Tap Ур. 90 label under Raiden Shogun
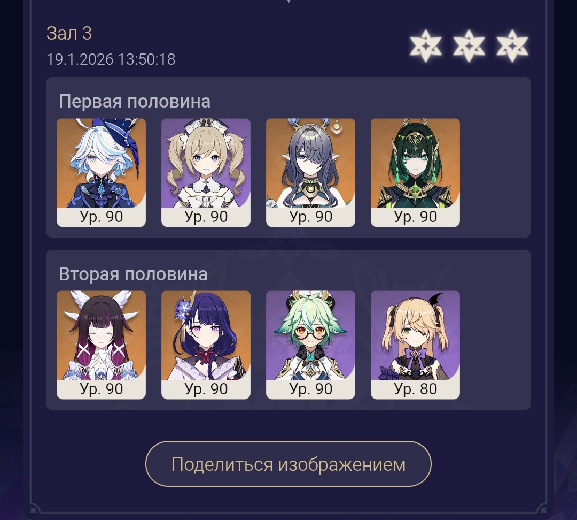This screenshot has height=520, width=577. (206, 389)
